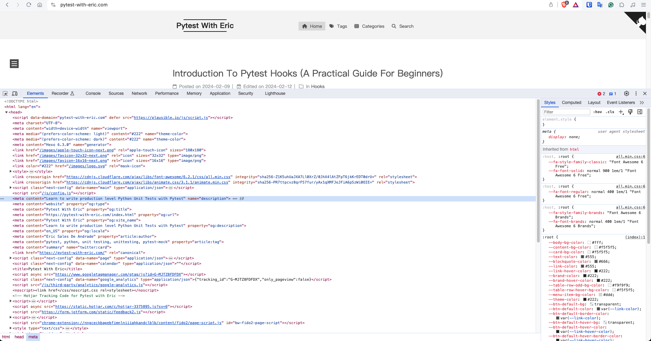Focus the Styles Filter input field

pyautogui.click(x=566, y=112)
